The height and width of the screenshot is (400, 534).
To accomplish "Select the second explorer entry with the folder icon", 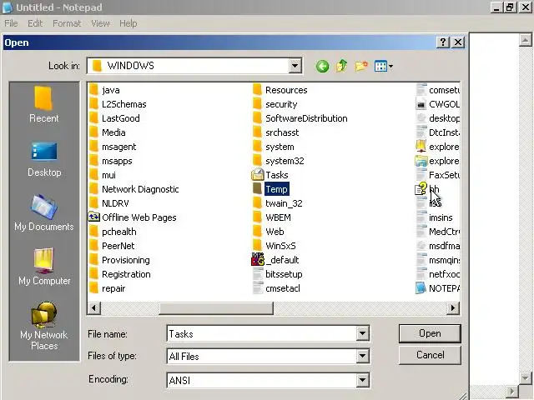I will click(437, 161).
